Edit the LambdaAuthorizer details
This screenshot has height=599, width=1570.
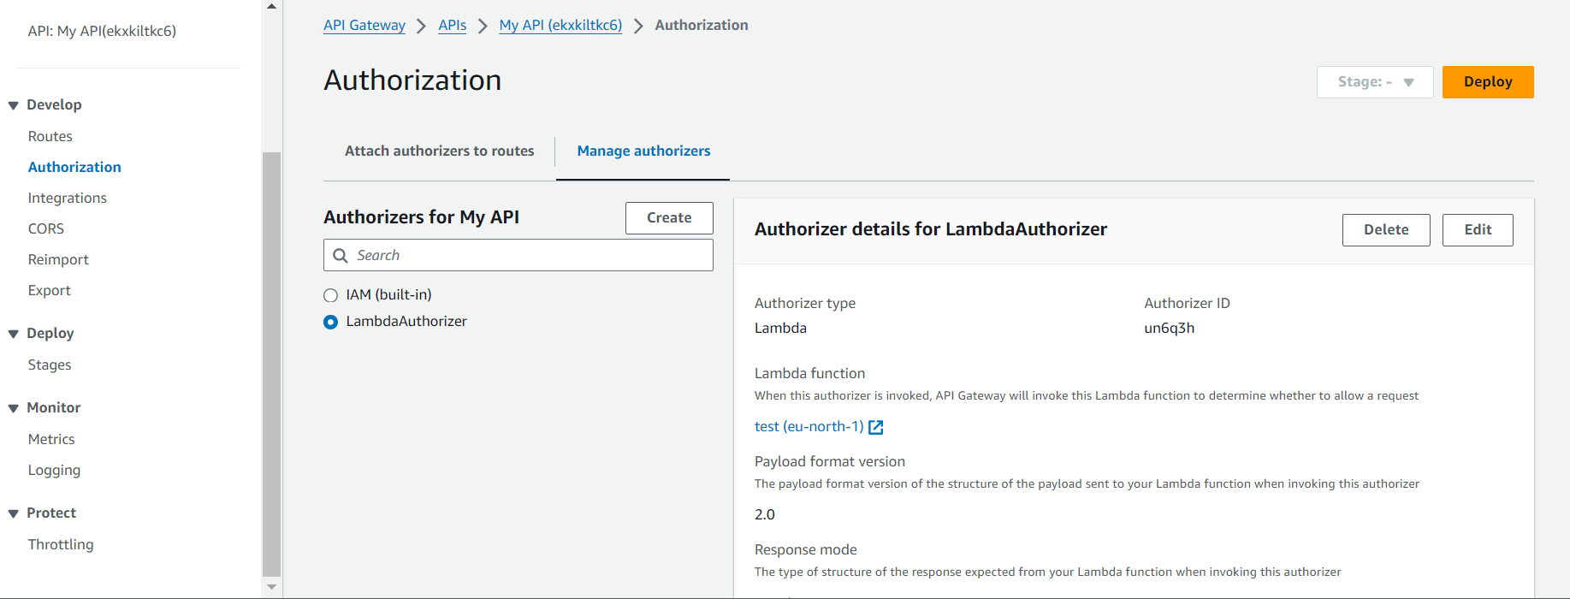pyautogui.click(x=1477, y=230)
